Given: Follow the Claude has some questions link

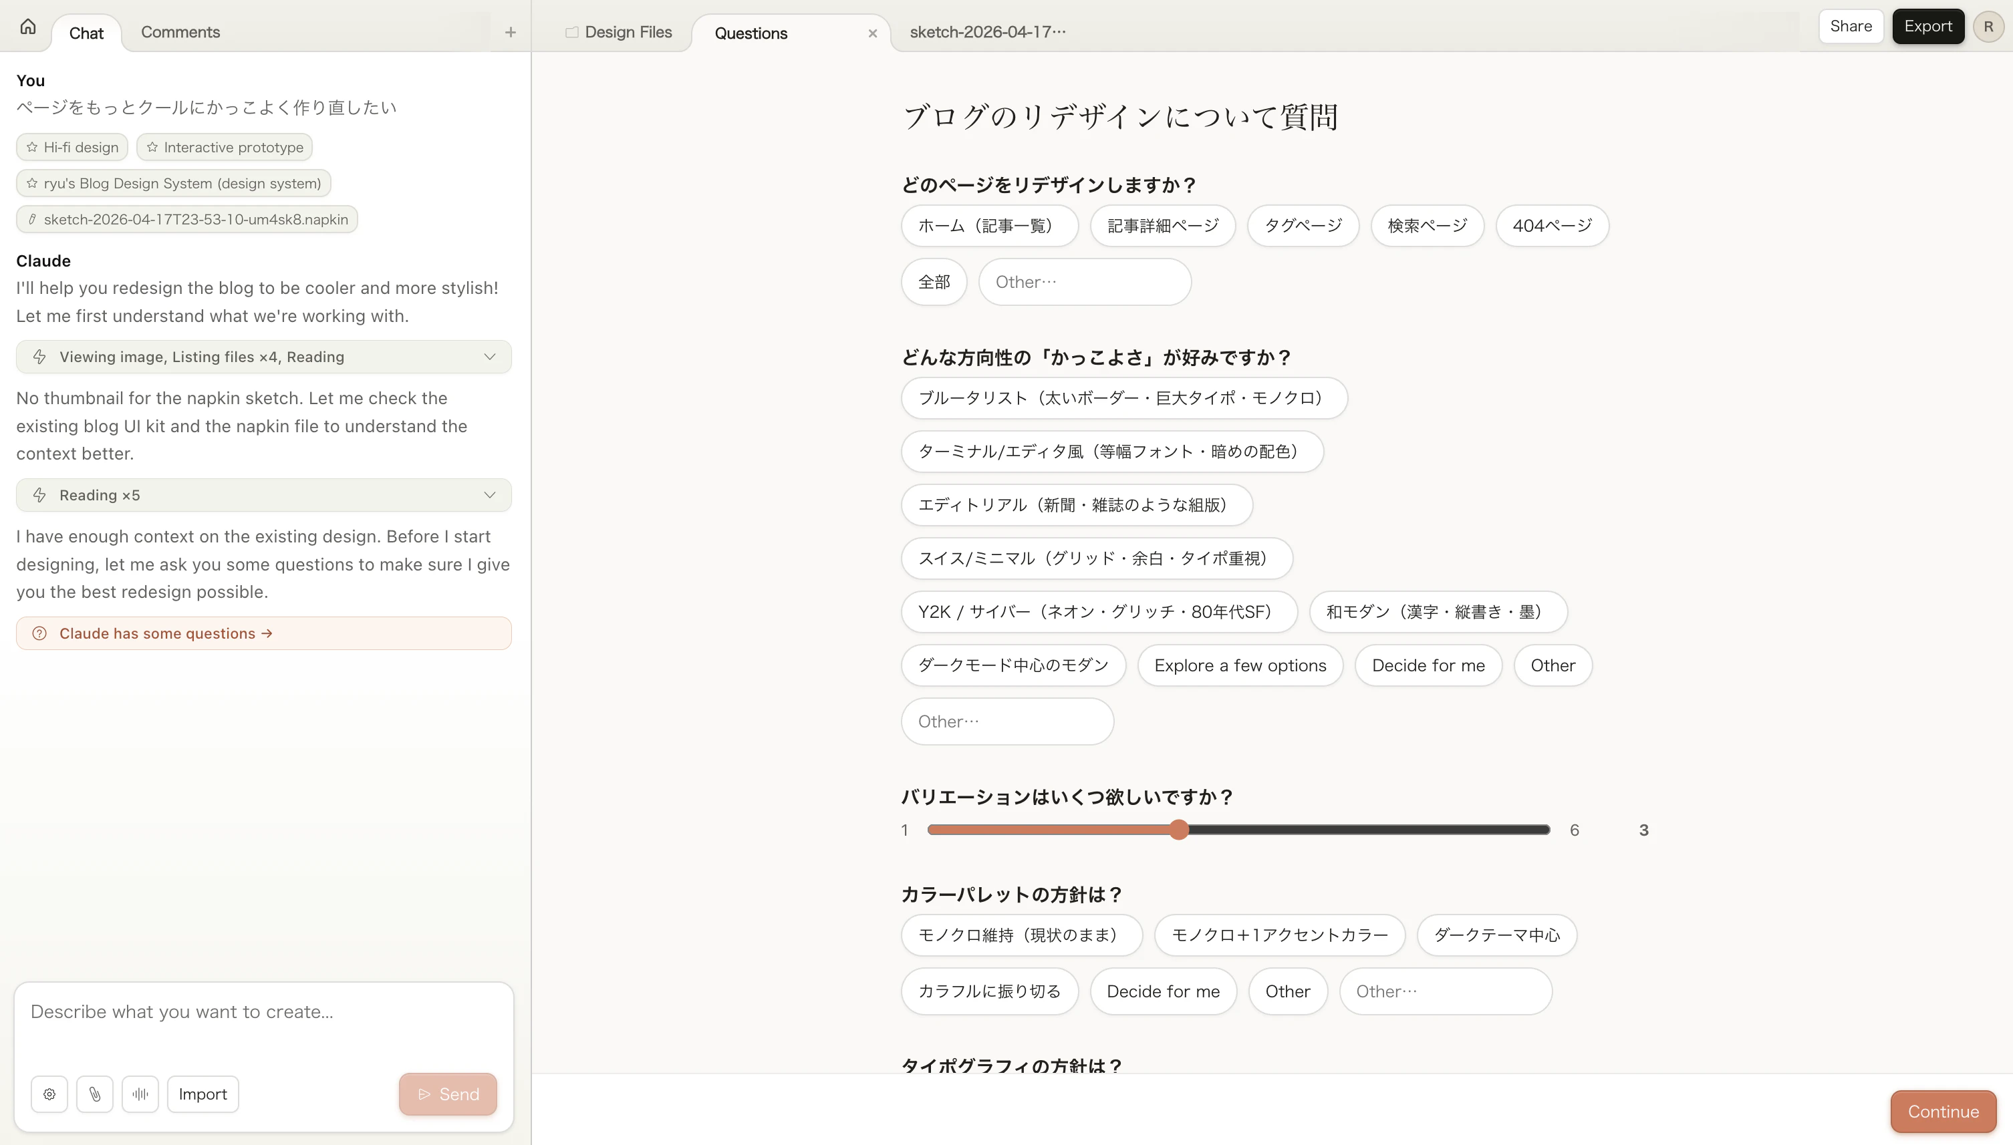Looking at the screenshot, I should [164, 633].
